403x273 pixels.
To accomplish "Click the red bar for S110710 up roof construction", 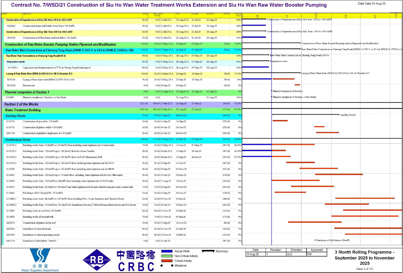I will tap(280, 121).
